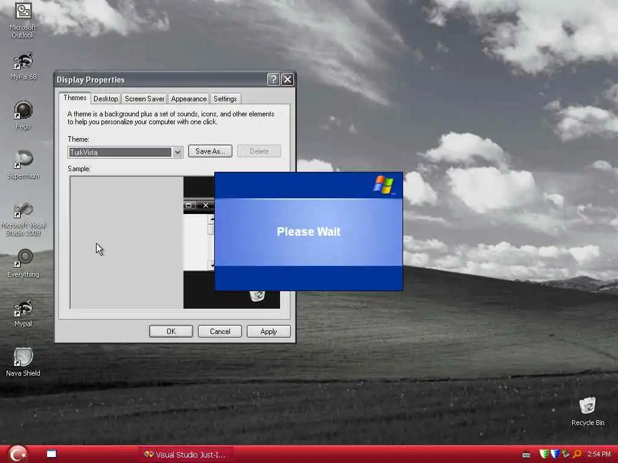
Task: Click the Display Properties help question button
Action: click(273, 80)
